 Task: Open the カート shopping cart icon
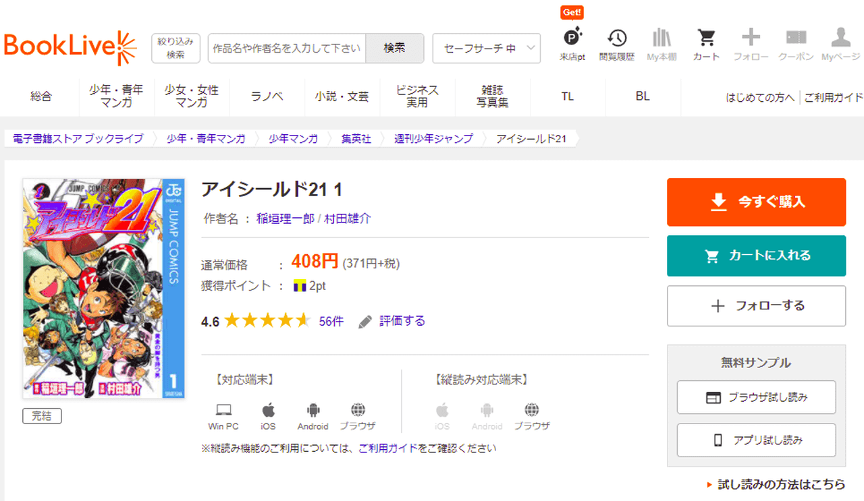706,44
